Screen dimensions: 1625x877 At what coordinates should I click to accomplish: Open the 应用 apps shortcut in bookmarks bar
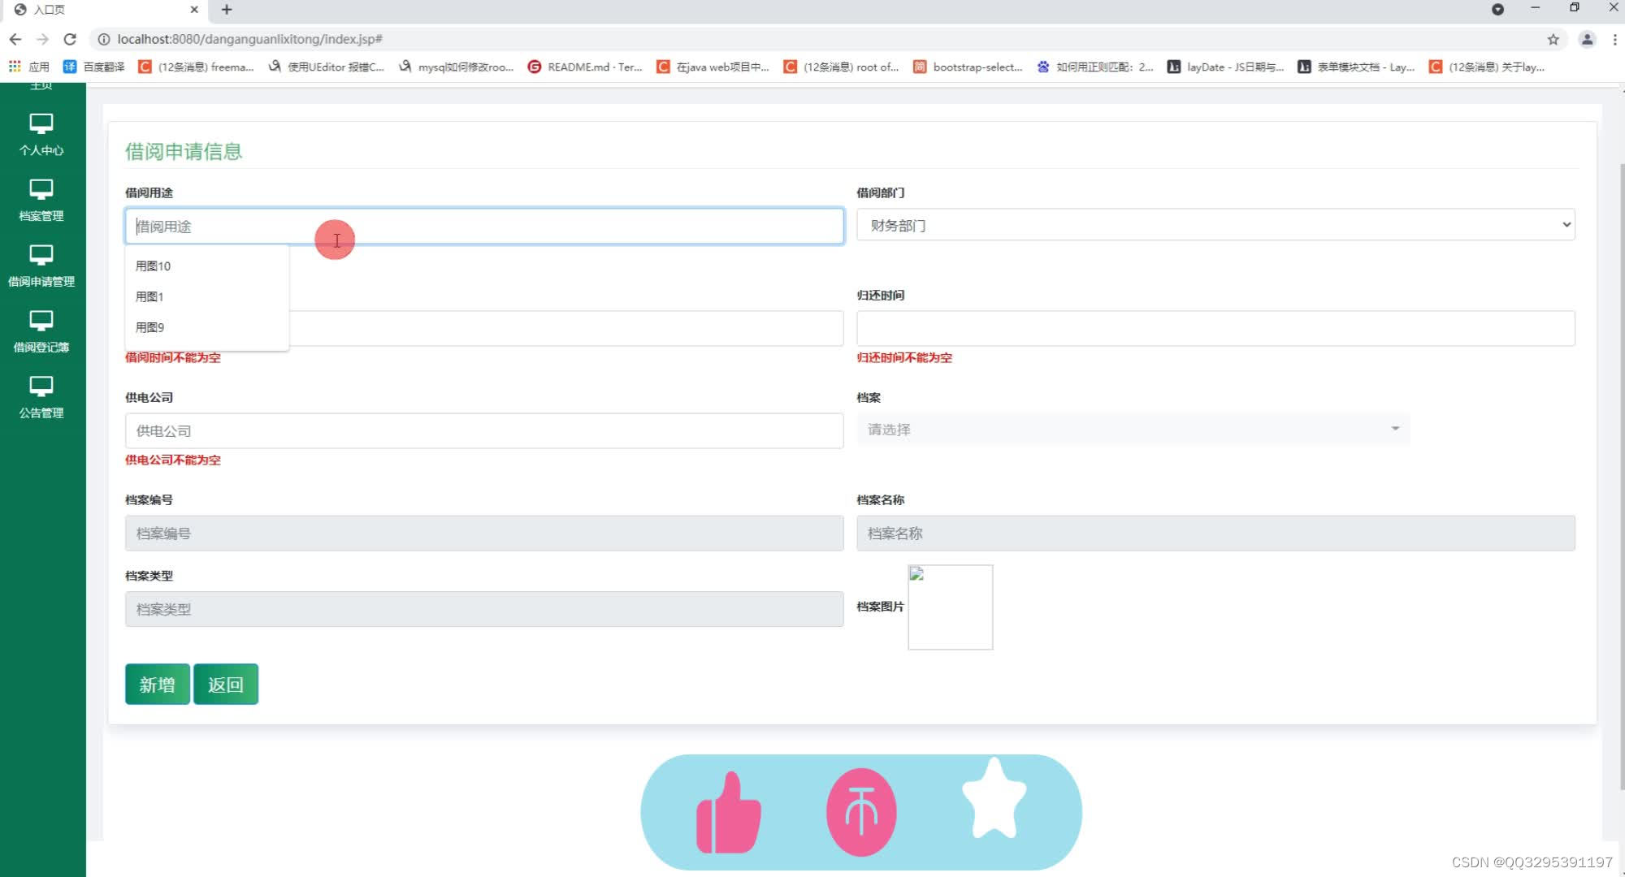(x=29, y=67)
